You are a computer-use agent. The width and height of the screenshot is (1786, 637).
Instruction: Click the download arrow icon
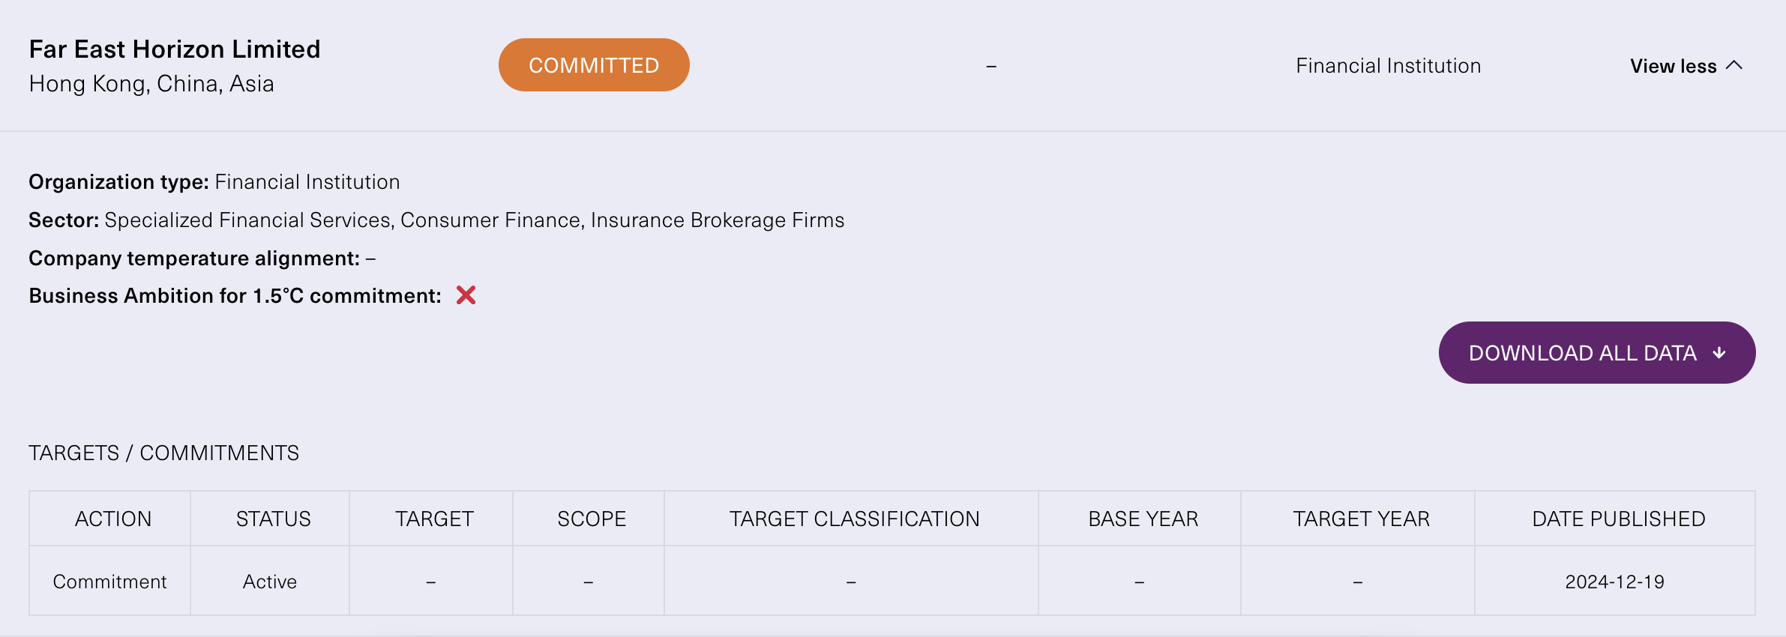[x=1720, y=353]
